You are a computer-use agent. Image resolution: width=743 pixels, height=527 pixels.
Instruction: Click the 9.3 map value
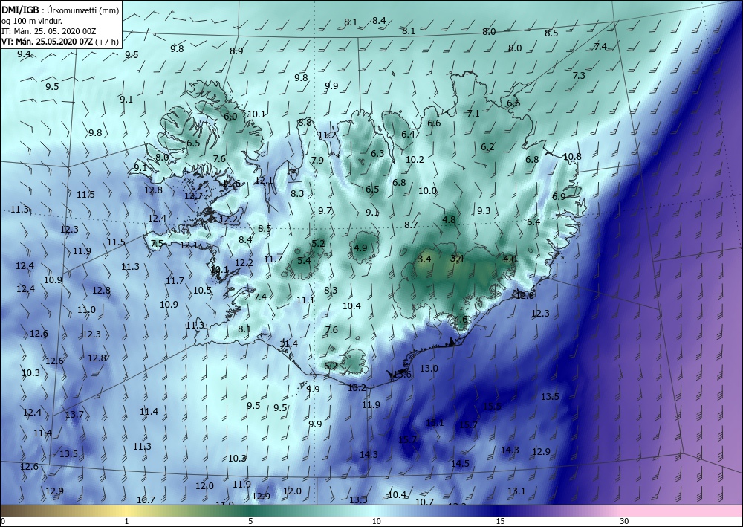click(484, 211)
